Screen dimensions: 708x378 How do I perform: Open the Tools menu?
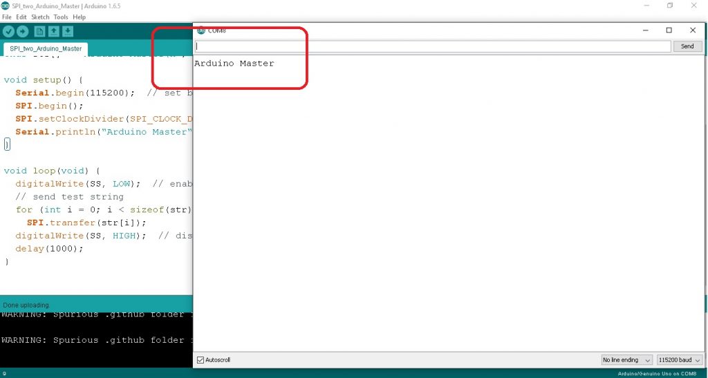61,17
